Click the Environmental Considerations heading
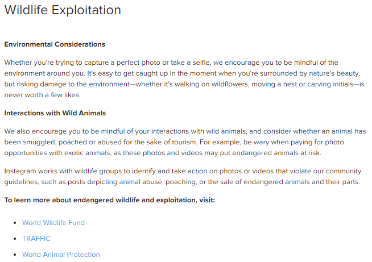Image resolution: width=372 pixels, height=262 pixels. [55, 44]
